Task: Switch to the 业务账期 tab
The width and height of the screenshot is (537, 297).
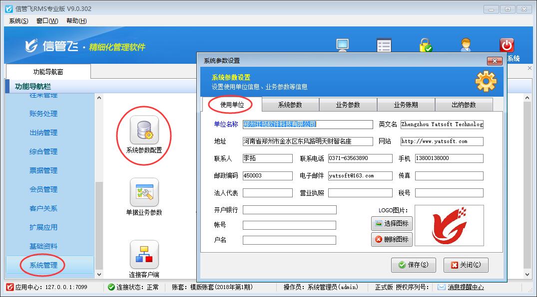Action: [406, 105]
